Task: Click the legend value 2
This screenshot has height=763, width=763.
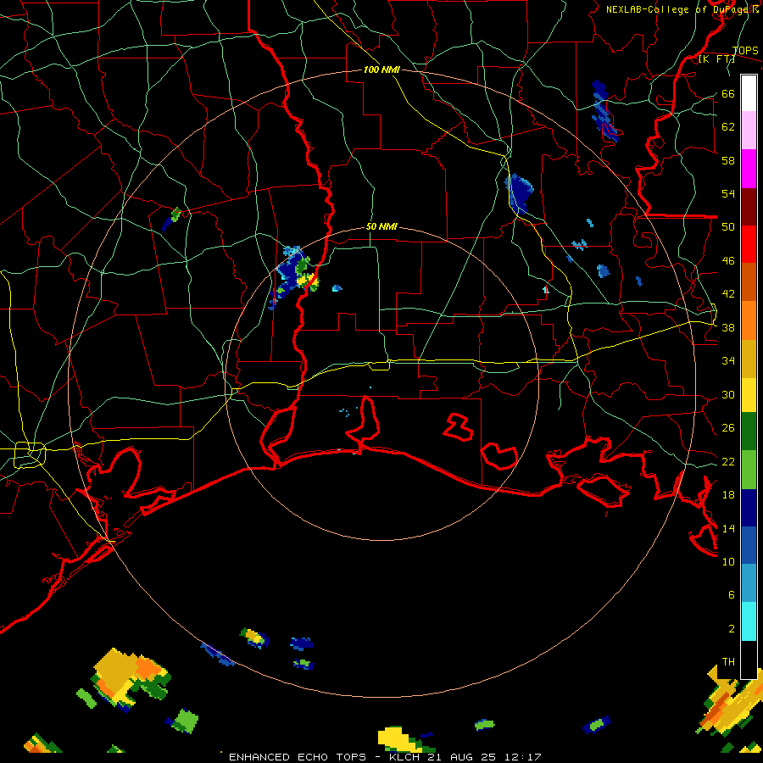Action: pos(731,629)
